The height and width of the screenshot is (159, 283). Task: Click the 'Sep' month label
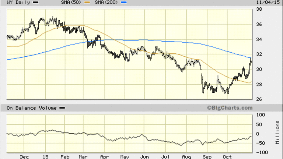[x=207, y=157]
